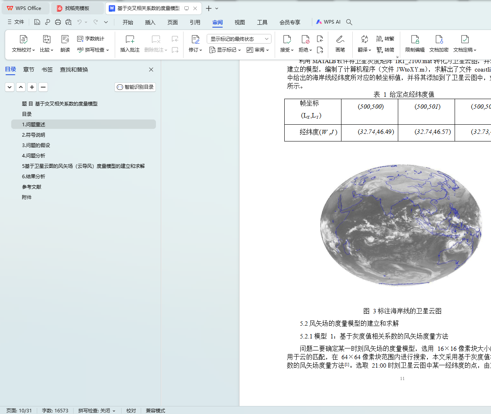The height and width of the screenshot is (414, 491).
Task: Start 朗读 read aloud
Action: point(65,44)
